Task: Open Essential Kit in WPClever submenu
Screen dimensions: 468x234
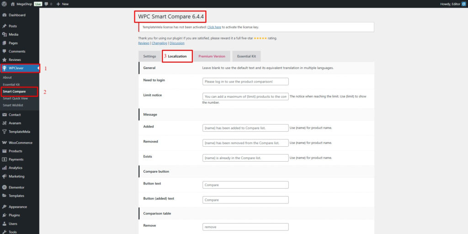Action: (11, 85)
